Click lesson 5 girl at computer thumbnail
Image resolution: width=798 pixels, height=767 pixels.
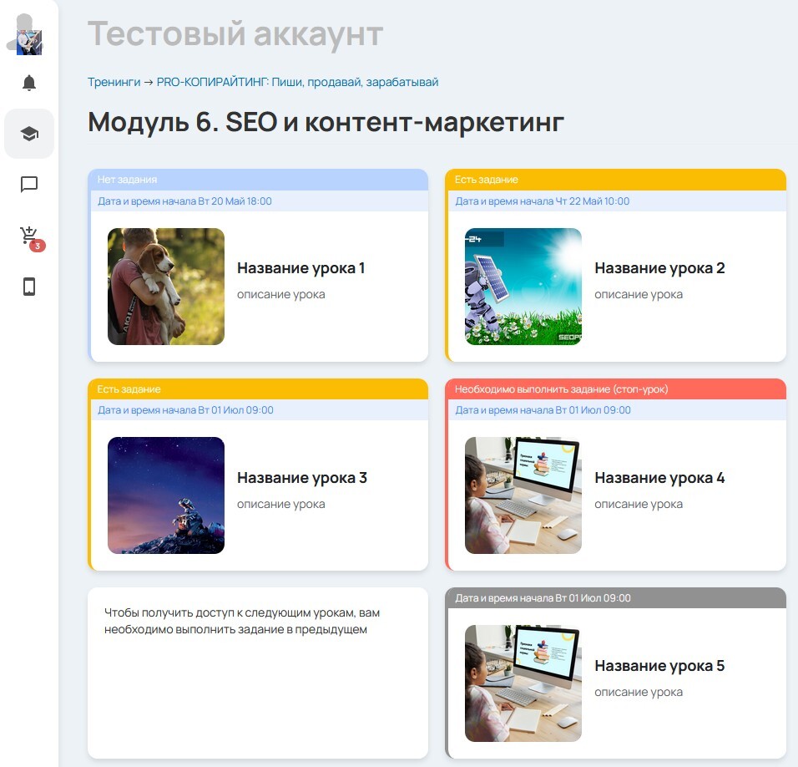pos(523,683)
